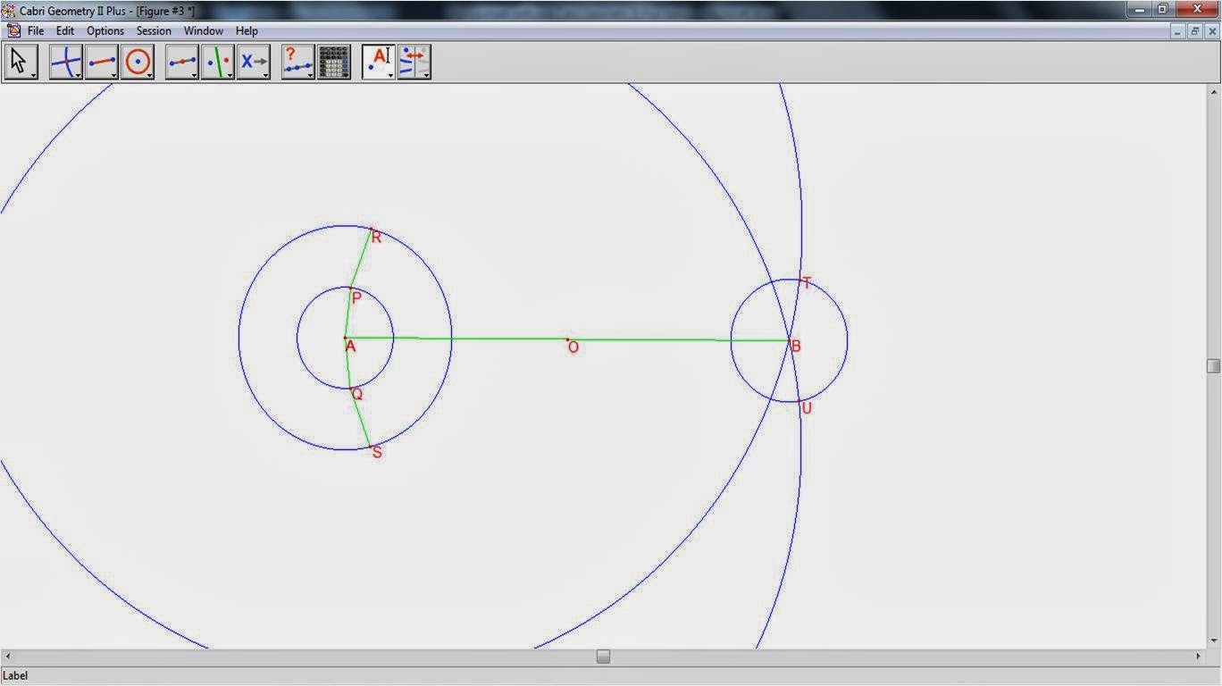
Task: Open the Edit menu
Action: coord(65,30)
